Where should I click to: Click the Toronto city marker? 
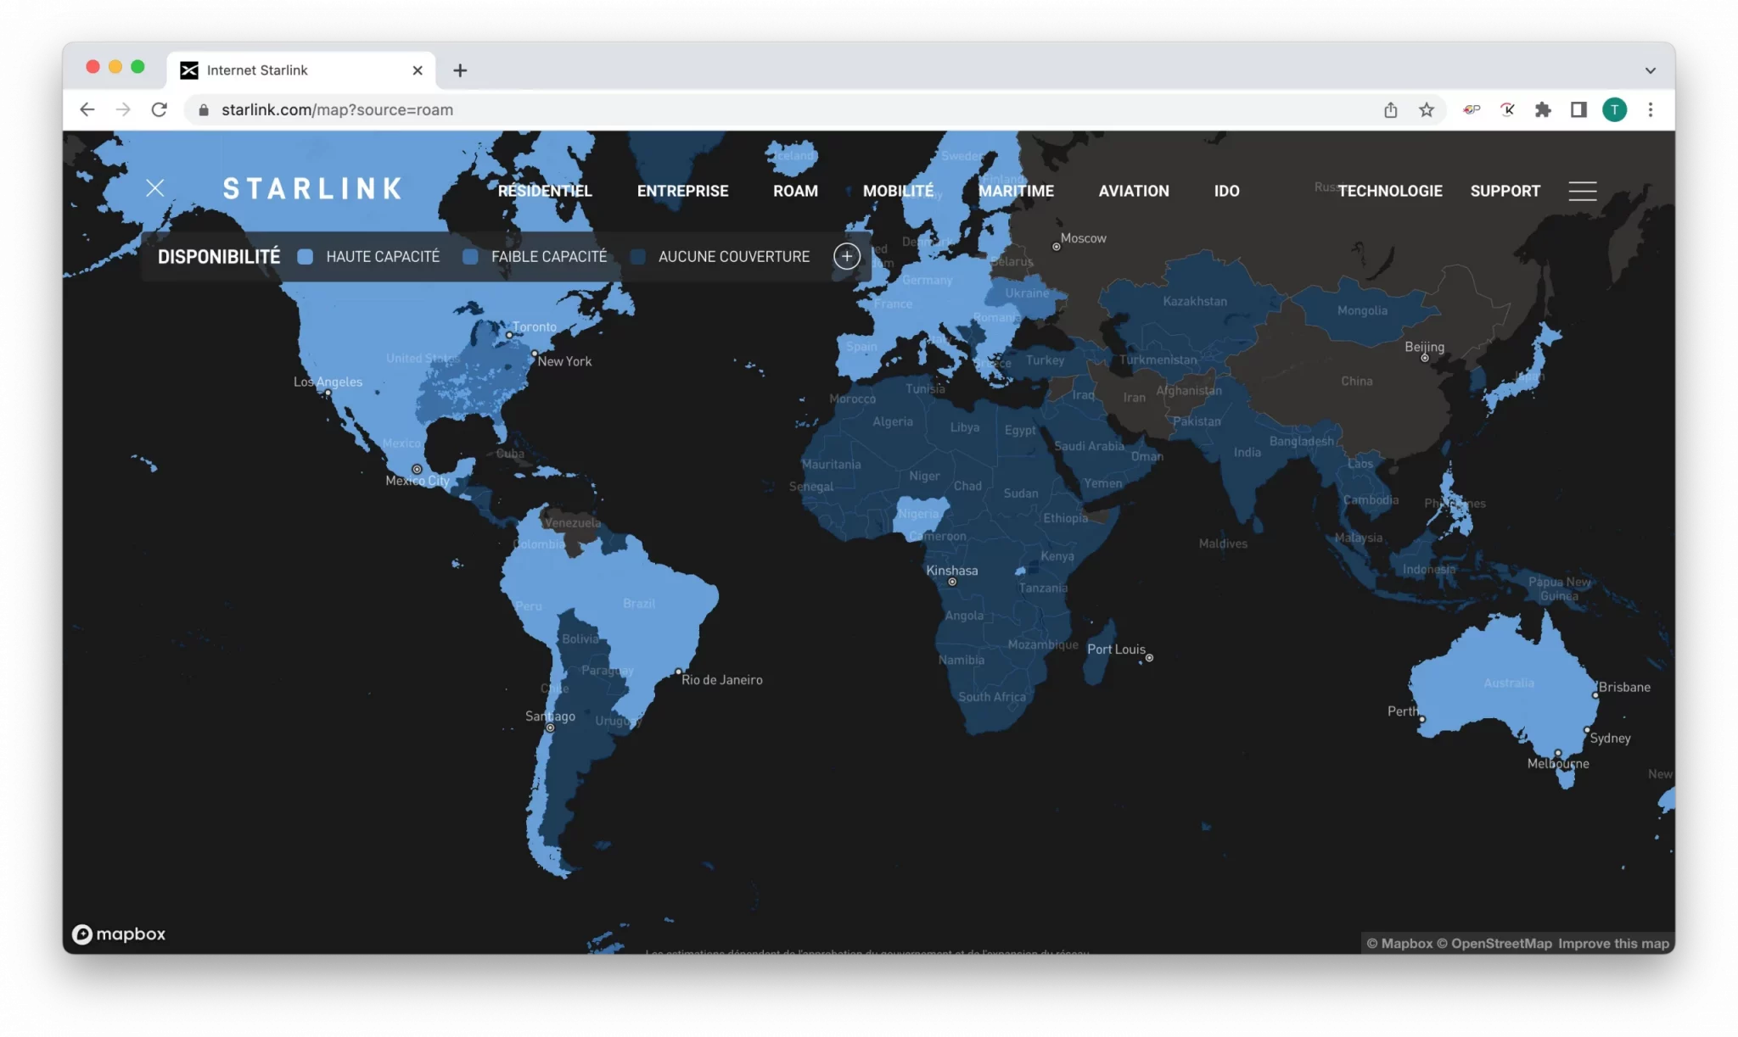tap(509, 335)
